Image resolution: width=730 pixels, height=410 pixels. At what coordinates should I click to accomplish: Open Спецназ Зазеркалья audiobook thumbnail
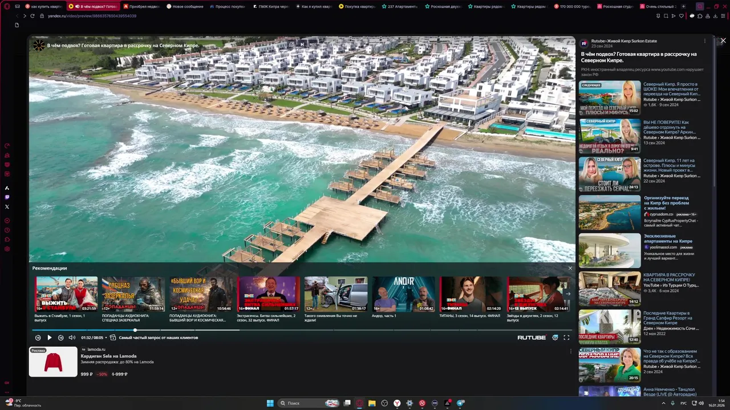133,294
